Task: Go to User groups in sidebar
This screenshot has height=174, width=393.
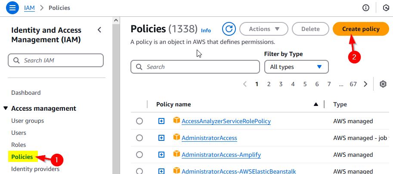Action: (28, 121)
